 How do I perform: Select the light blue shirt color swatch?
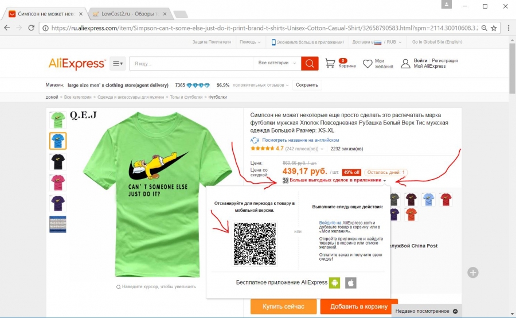pyautogui.click(x=428, y=200)
